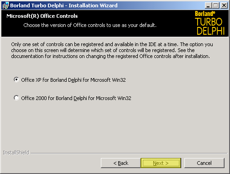Click the InstallShield label

(16, 153)
